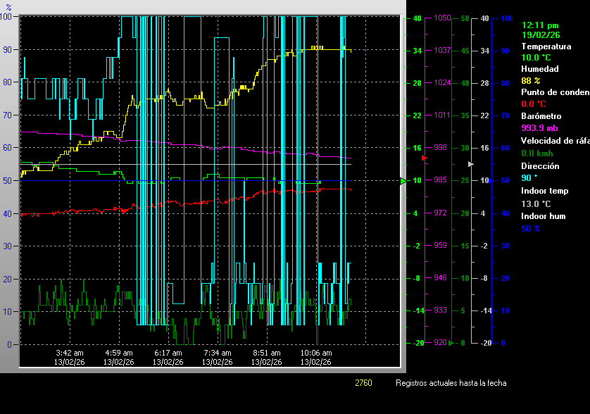The height and width of the screenshot is (414, 590).
Task: Select the Dirección legend label
Action: [540, 166]
